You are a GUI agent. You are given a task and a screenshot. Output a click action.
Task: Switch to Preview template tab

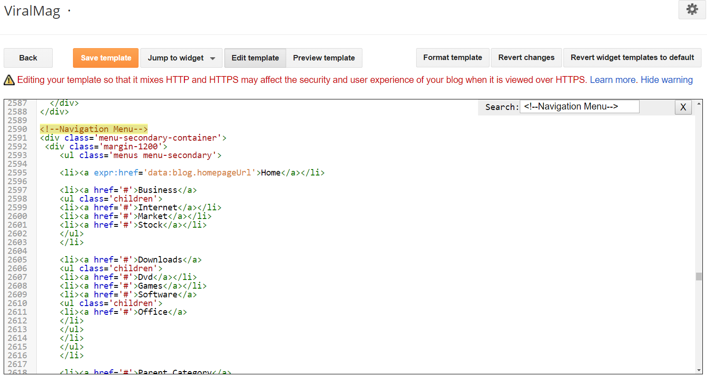pos(324,58)
